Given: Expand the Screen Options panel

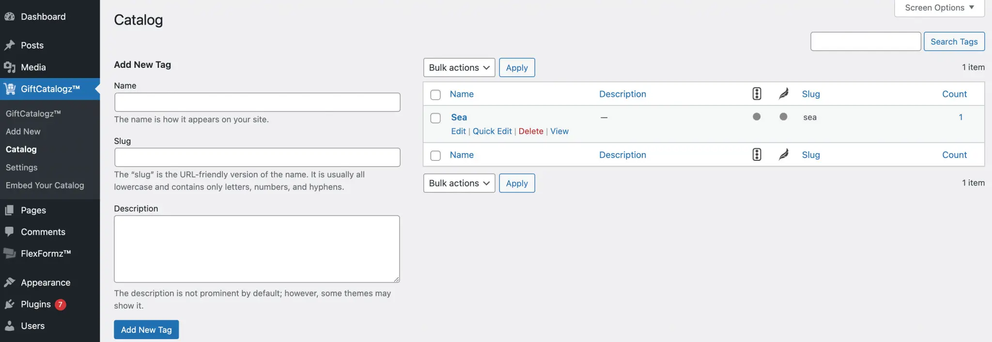Looking at the screenshot, I should click(939, 8).
